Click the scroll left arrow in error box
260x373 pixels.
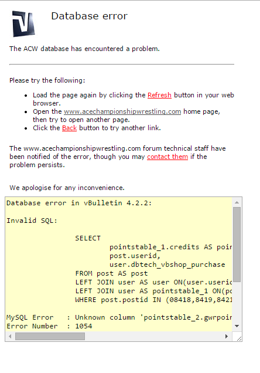(10, 337)
